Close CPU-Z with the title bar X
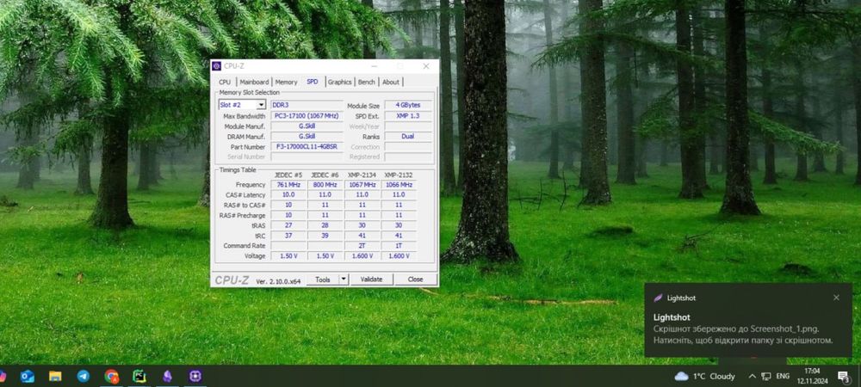Viewport: 861px width, 387px height. click(x=426, y=66)
